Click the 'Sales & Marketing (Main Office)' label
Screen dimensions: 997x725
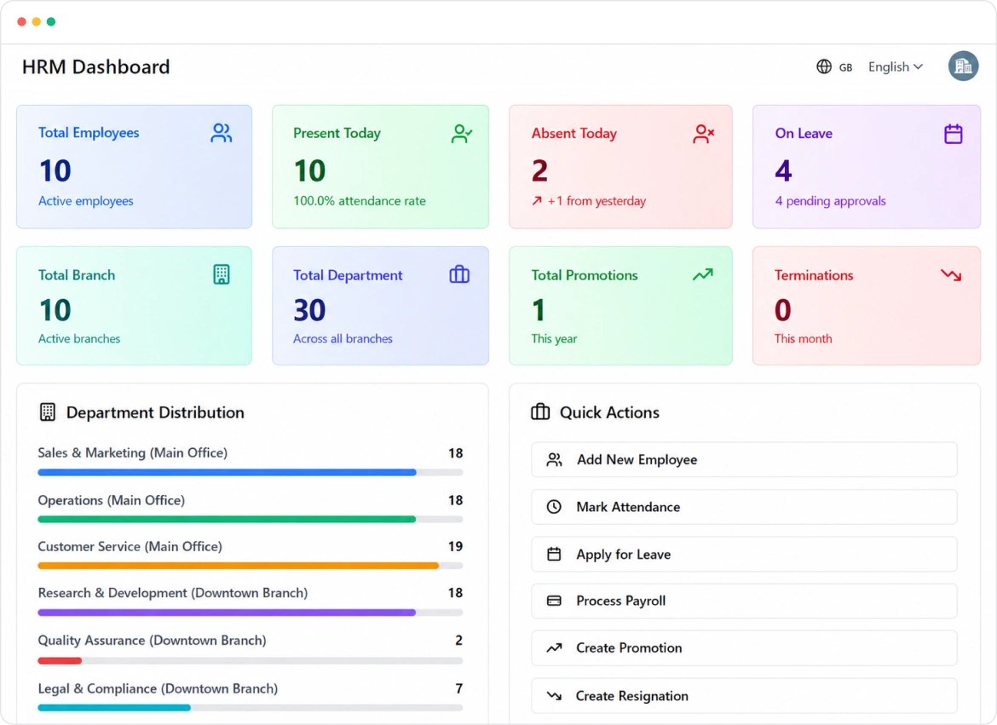[132, 453]
